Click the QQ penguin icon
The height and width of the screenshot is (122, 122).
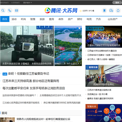point(118,11)
